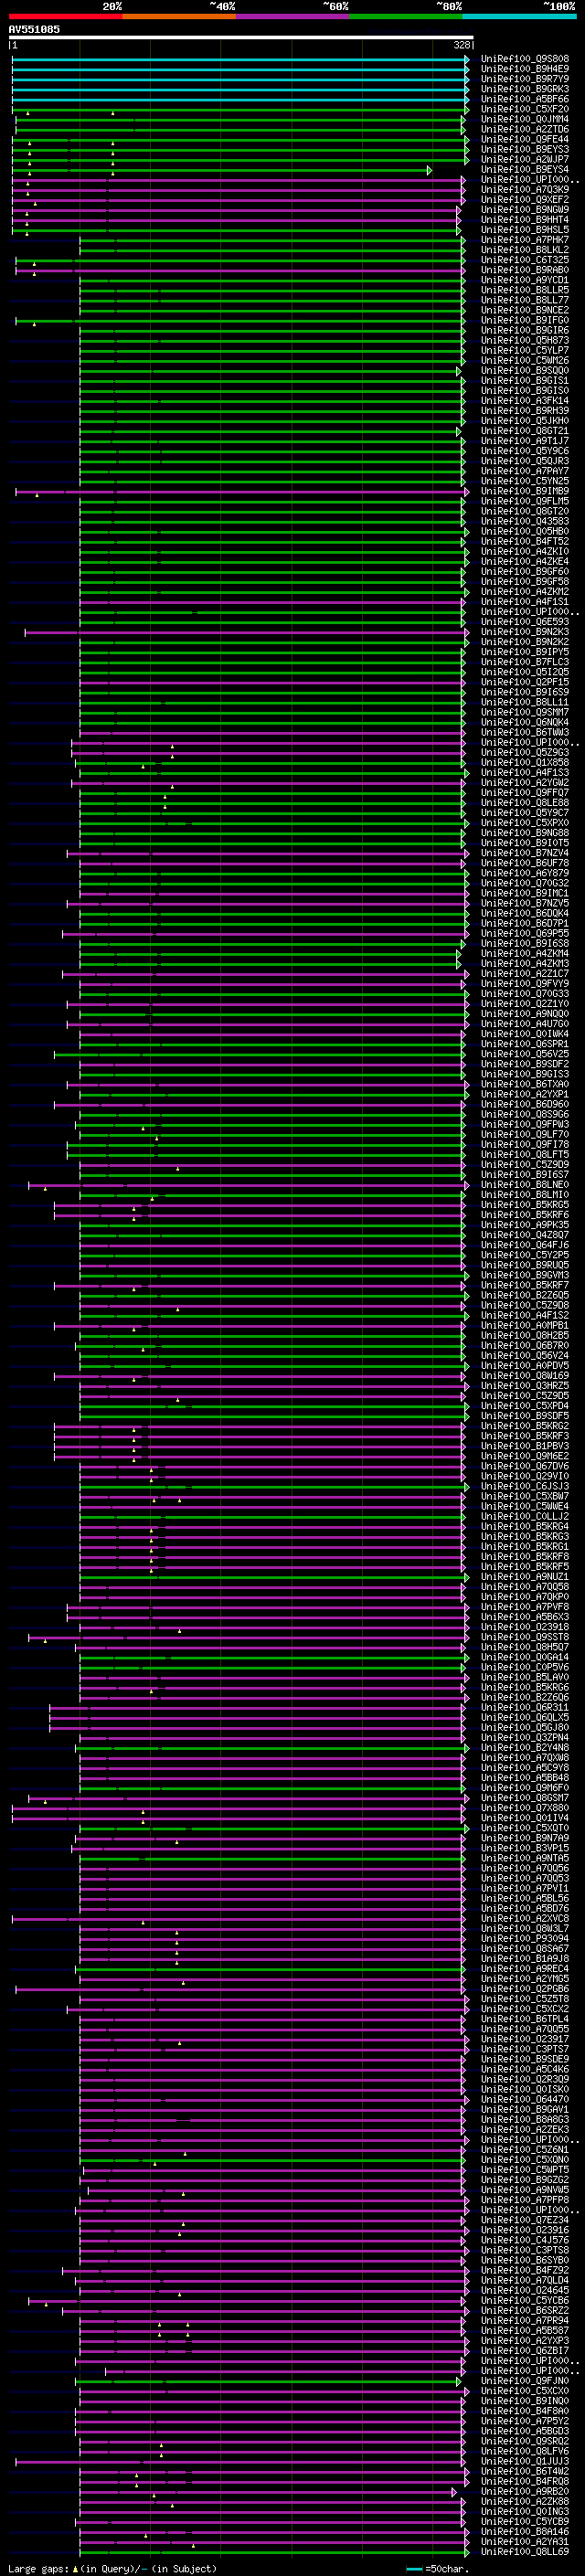Screen dimensions: 585x2576
Task: Select hit UniRef100_A9PK35
Action: coord(525,1225)
